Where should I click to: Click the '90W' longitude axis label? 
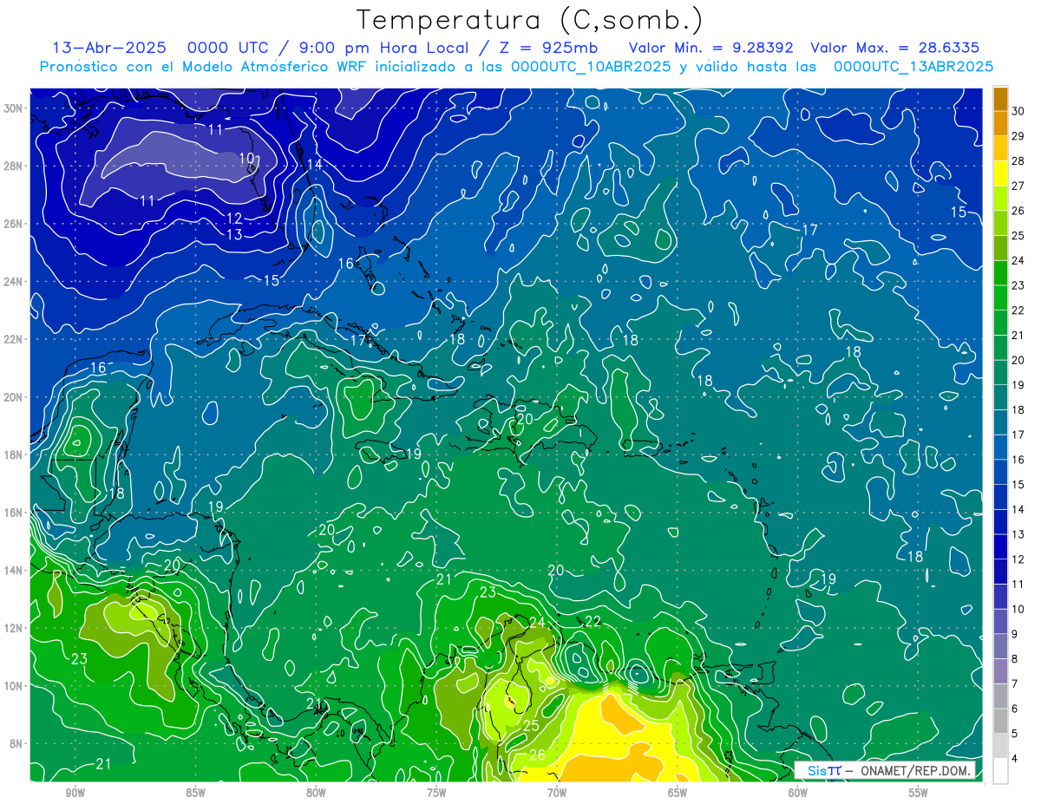point(75,792)
